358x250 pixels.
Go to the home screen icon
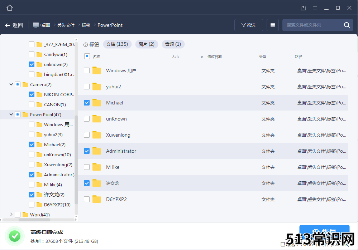10,8
